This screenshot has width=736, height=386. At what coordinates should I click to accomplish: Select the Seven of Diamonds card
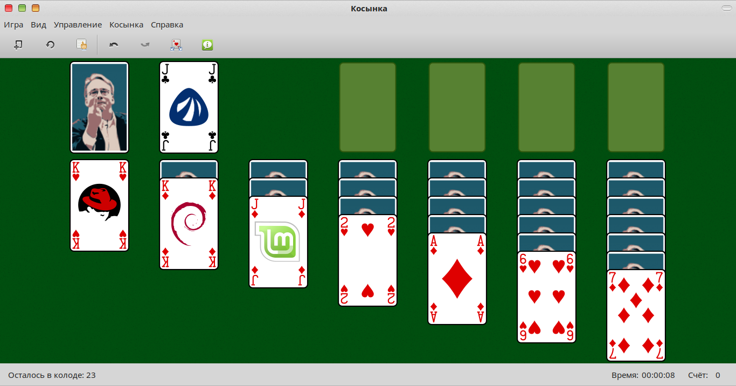coord(636,315)
